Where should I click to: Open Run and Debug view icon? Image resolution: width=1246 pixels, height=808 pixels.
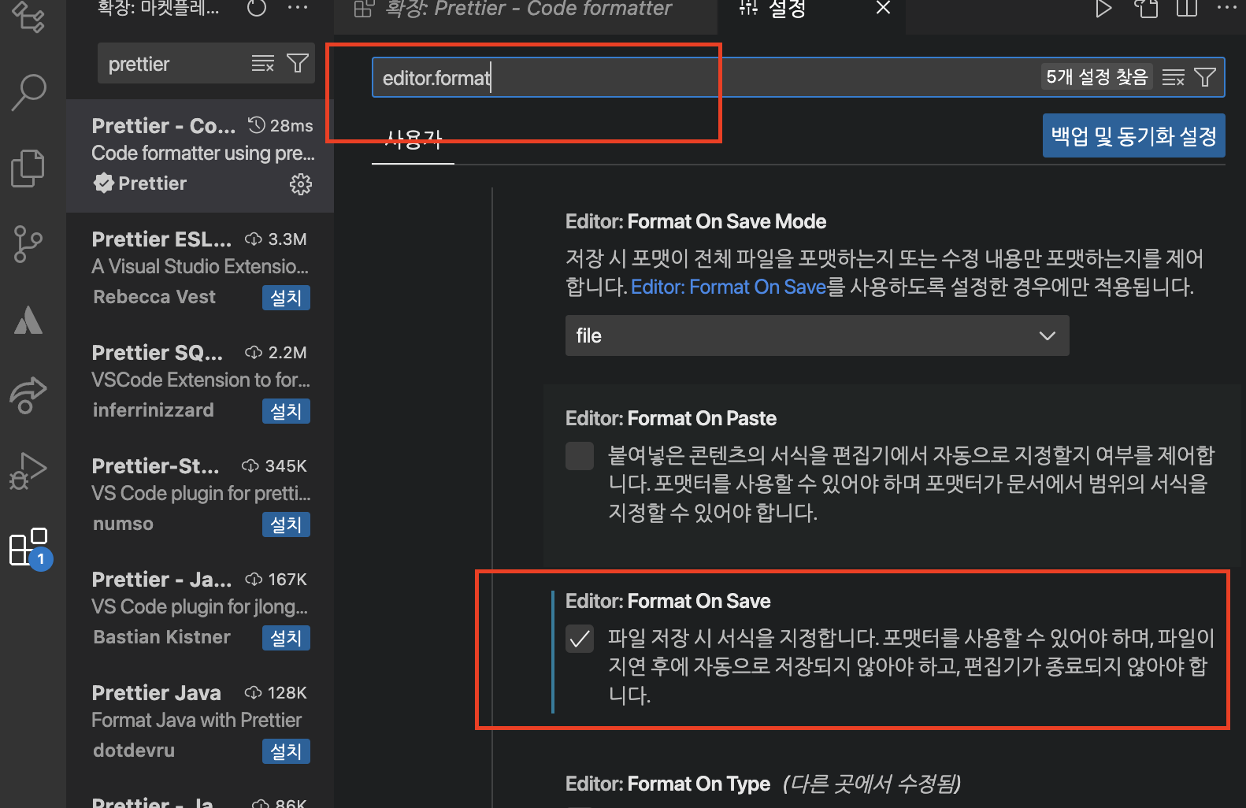tap(28, 471)
